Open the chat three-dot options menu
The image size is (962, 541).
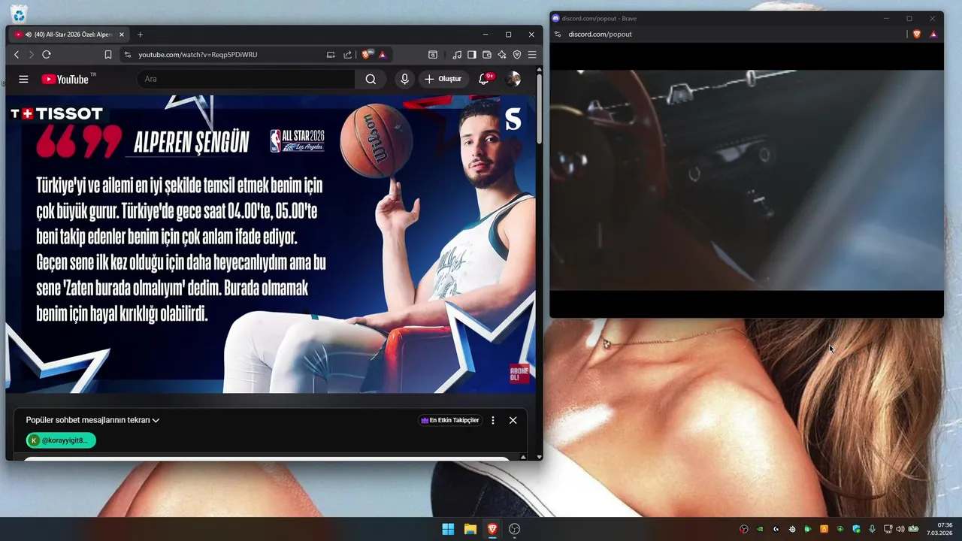coord(493,420)
